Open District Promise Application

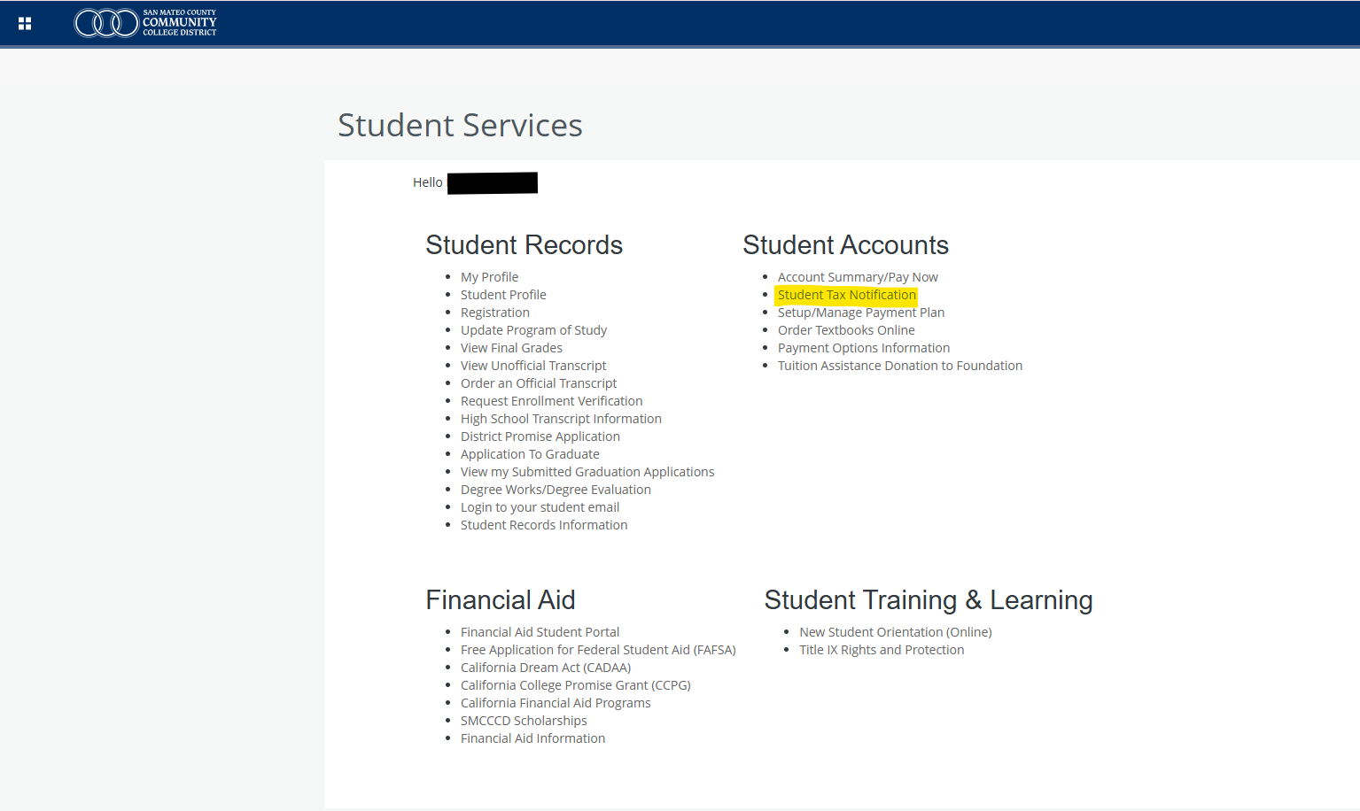pos(540,436)
